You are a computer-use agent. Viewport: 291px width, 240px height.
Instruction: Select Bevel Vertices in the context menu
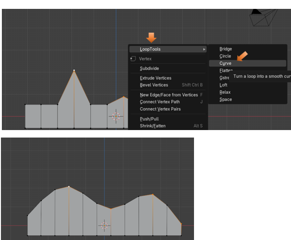coord(154,85)
